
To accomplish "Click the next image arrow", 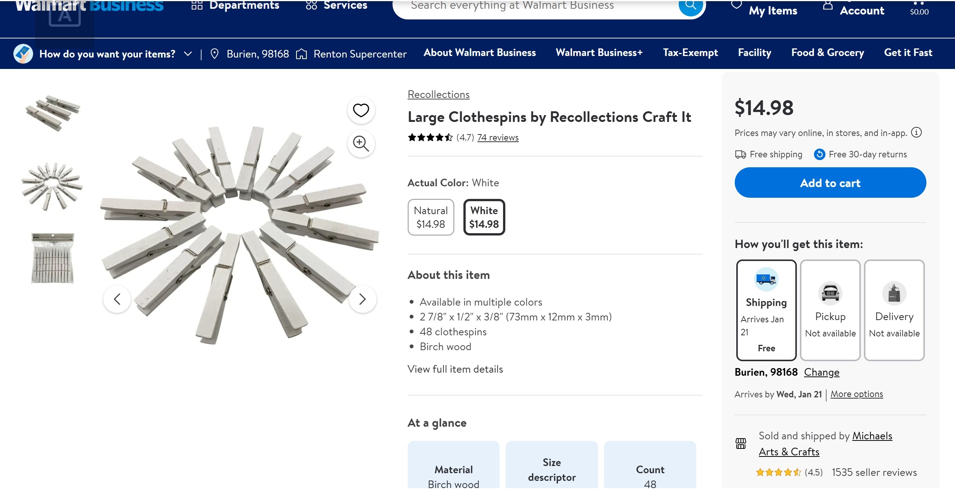I will [x=362, y=299].
